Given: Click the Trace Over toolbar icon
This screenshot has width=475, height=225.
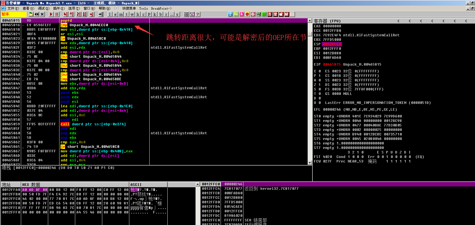Looking at the screenshot, I should coord(85,14).
